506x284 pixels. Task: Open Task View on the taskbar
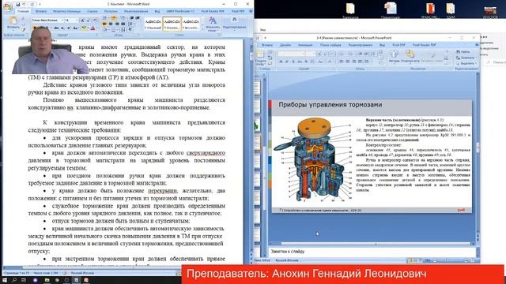(24, 280)
